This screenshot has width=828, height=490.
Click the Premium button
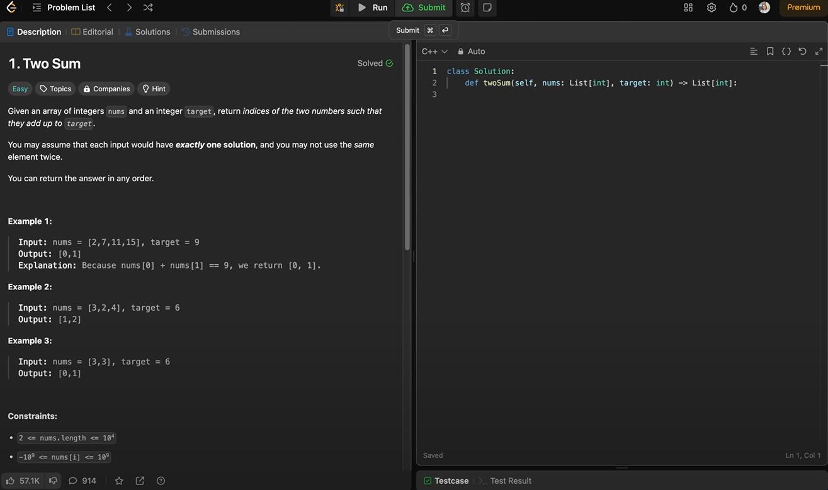[803, 8]
